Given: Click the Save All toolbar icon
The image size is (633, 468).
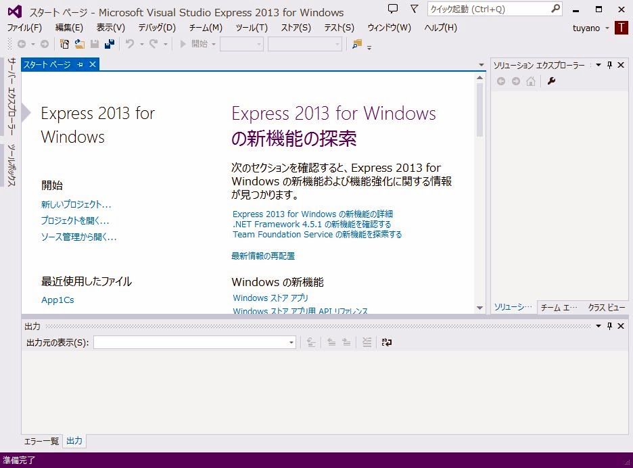Looking at the screenshot, I should click(x=110, y=44).
